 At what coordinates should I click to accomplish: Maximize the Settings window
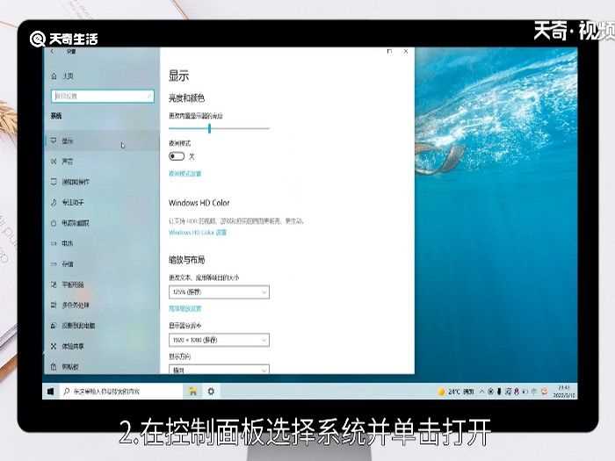click(389, 51)
